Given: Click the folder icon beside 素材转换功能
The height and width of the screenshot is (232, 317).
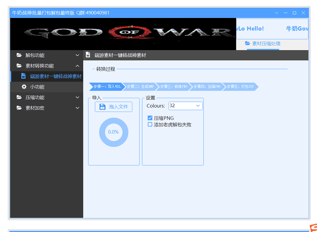Looking at the screenshot, I should [19, 66].
